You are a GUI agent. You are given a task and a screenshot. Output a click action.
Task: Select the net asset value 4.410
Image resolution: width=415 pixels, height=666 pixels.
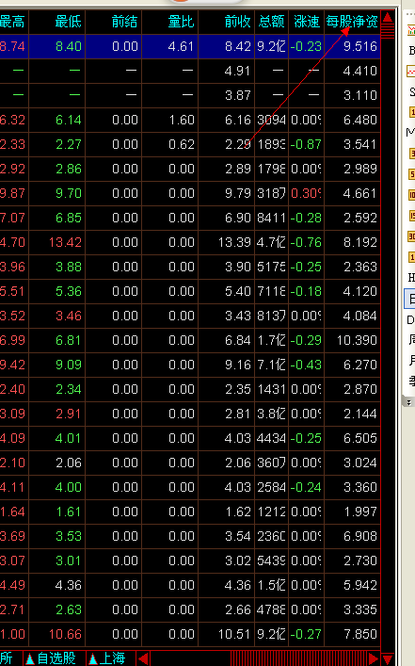pyautogui.click(x=360, y=71)
